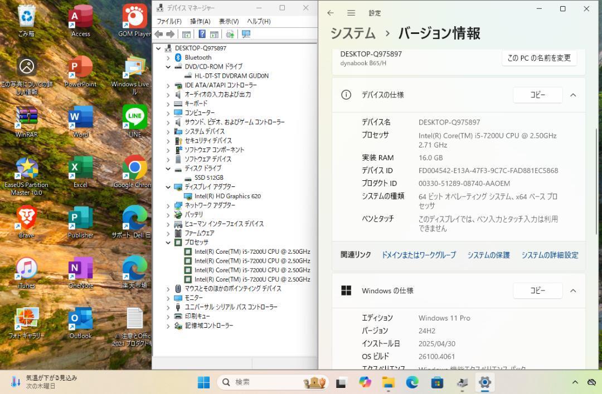Collapse the デバイスの仕様 section chevron
The width and height of the screenshot is (602, 394).
coord(573,95)
